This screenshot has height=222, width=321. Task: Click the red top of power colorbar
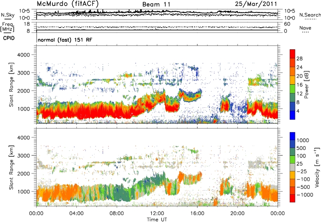pyautogui.click(x=293, y=54)
